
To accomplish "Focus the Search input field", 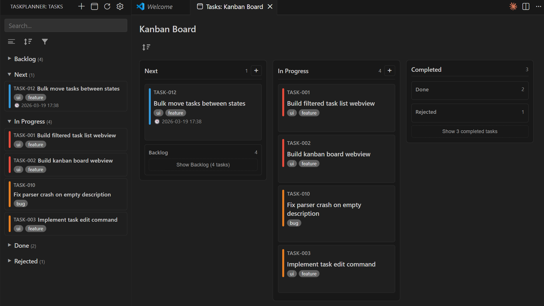I will 66,25.
